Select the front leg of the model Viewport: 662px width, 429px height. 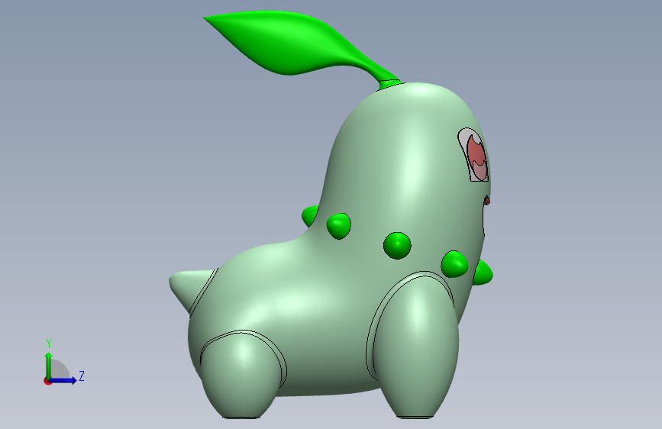(416, 348)
